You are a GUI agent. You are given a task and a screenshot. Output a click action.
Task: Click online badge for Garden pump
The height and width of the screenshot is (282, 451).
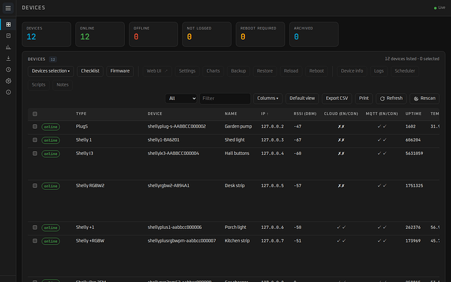[50, 127]
